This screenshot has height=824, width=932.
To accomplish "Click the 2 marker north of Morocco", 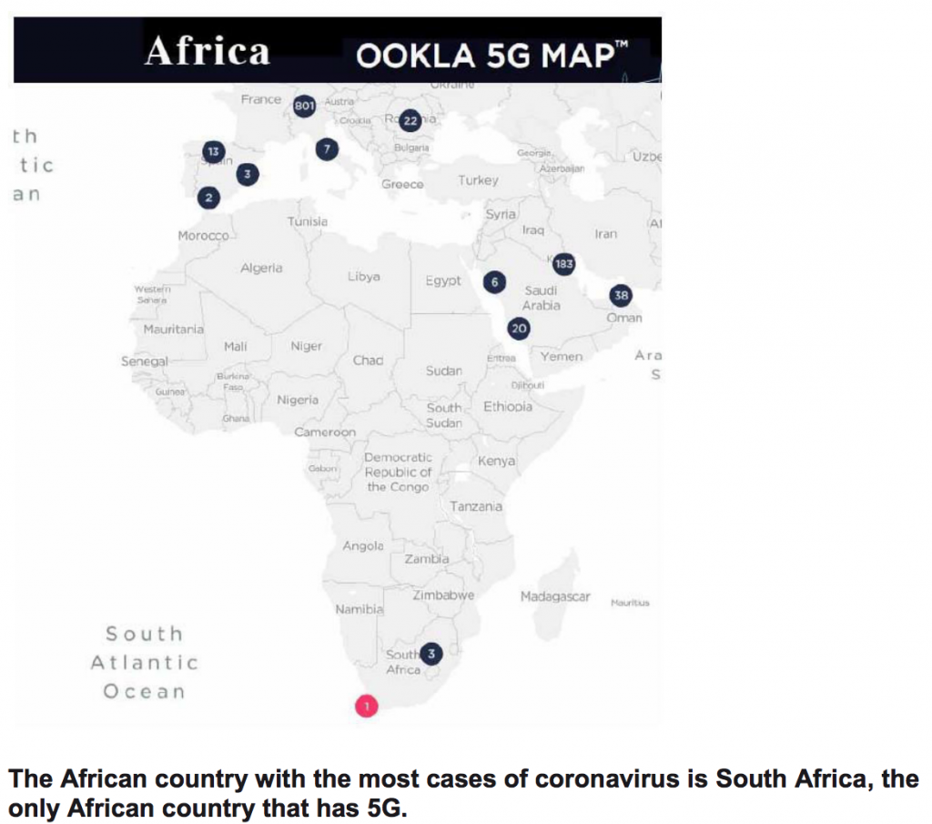I will click(209, 197).
